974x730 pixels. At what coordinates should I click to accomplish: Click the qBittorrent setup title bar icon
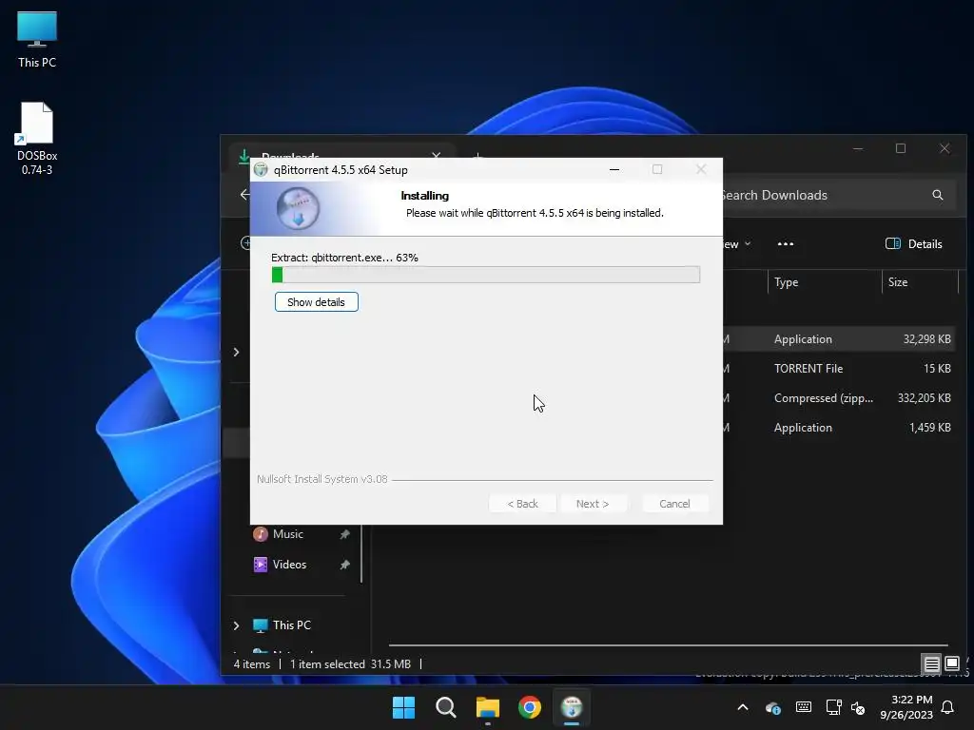point(261,169)
